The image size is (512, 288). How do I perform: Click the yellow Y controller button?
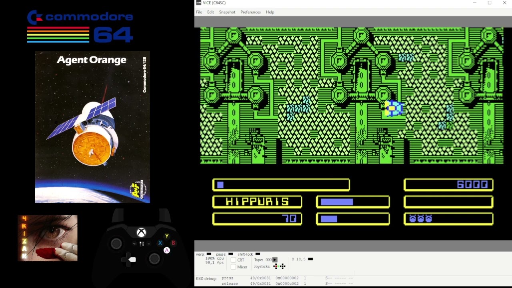tap(167, 236)
